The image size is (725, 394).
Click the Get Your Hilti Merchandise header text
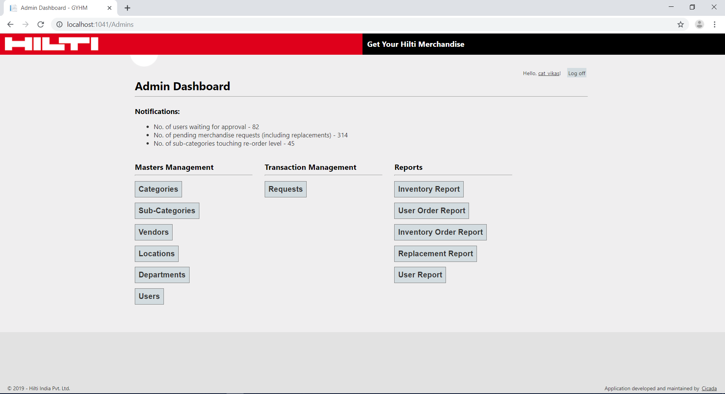(416, 44)
